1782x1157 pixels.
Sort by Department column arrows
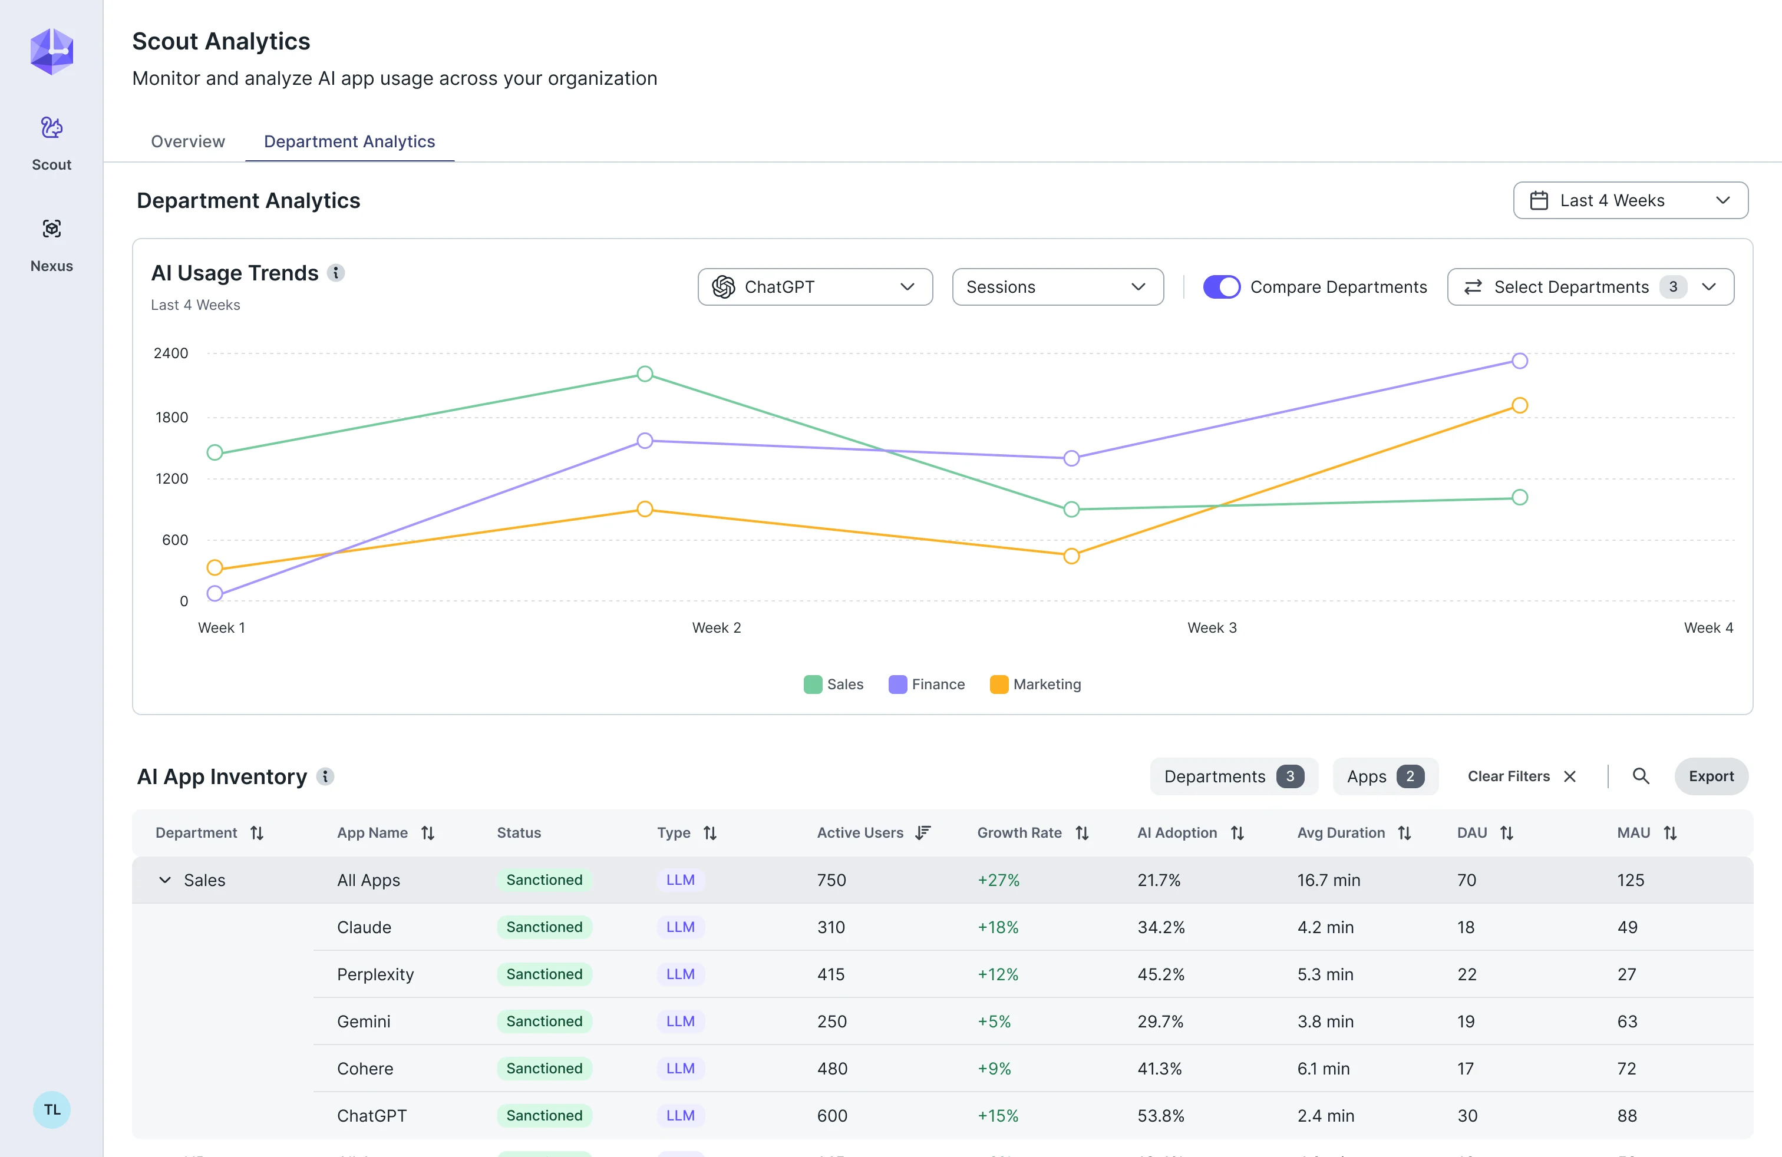click(x=257, y=833)
